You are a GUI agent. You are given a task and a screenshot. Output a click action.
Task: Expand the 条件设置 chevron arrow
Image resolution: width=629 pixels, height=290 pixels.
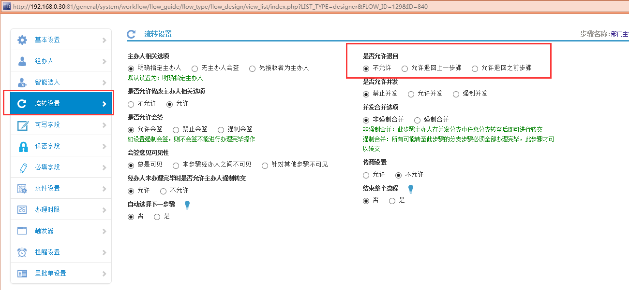104,189
